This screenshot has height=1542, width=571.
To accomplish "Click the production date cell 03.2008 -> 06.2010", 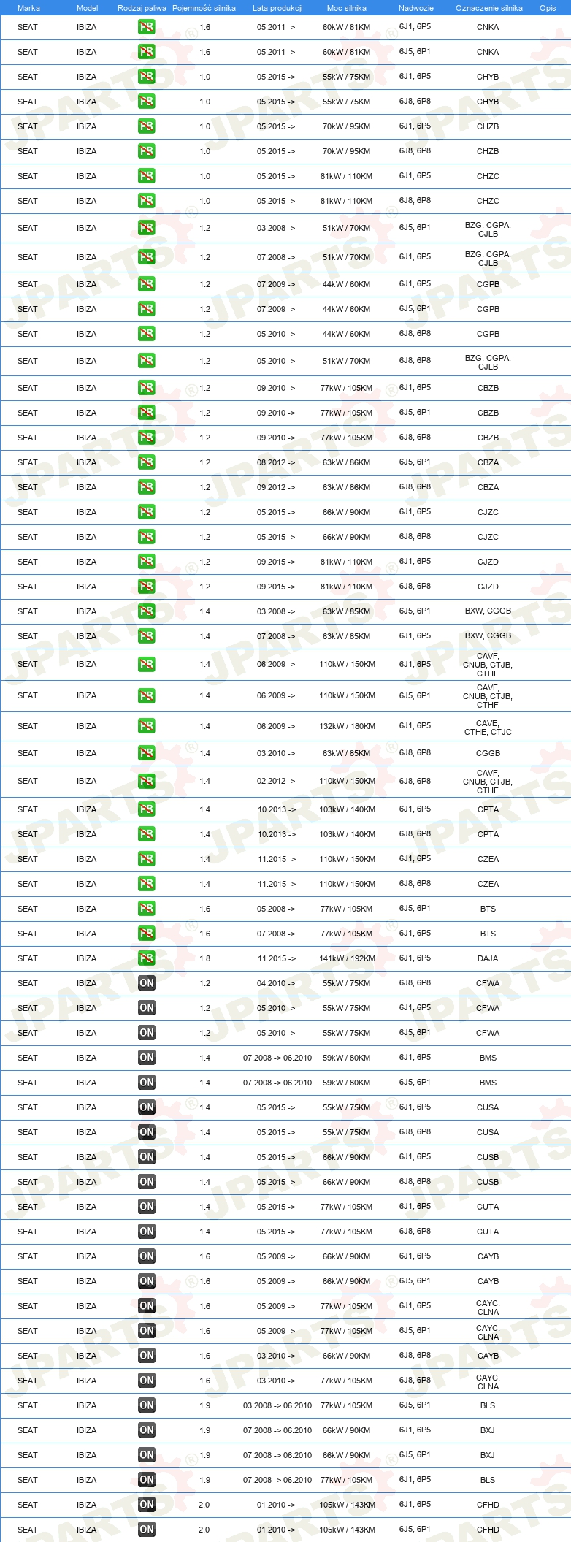I will pos(277,1405).
